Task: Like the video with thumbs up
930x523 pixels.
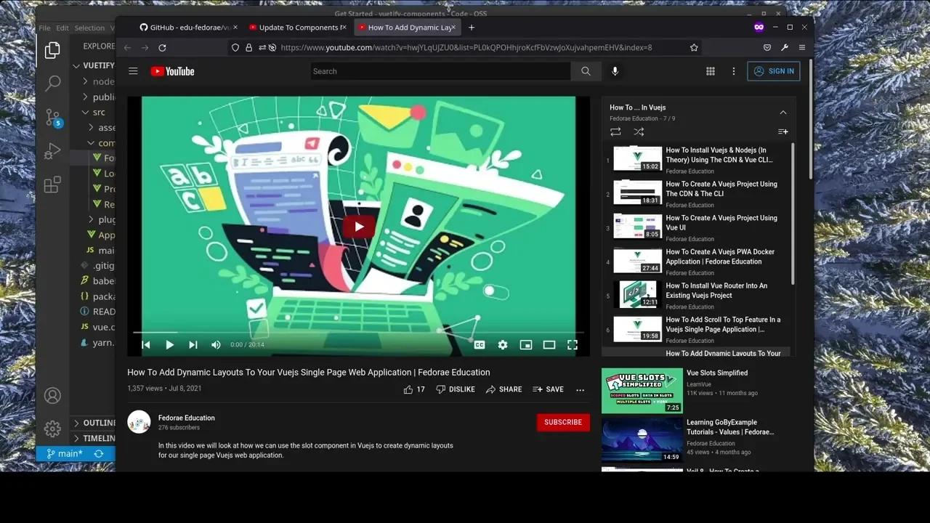Action: click(408, 389)
